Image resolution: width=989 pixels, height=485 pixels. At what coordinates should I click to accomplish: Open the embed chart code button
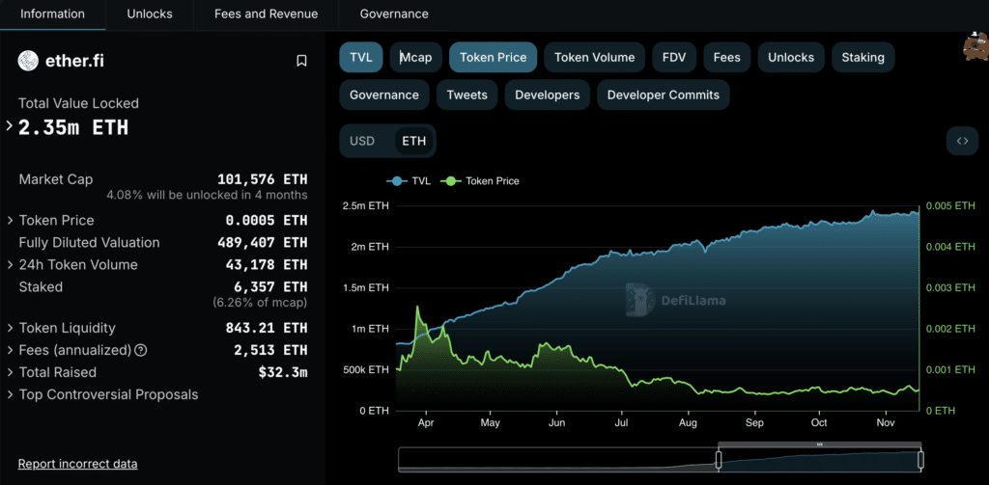point(962,141)
